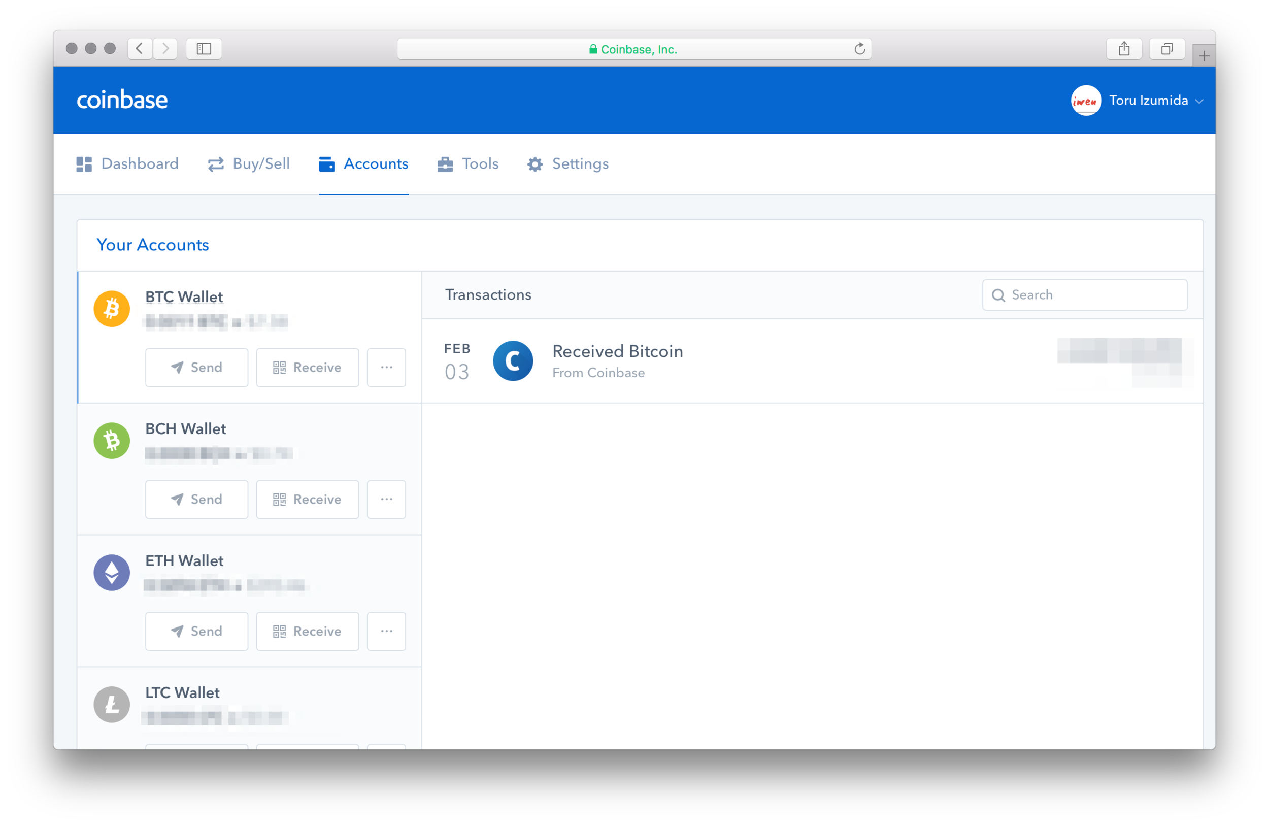
Task: Select the BTC Wallet title
Action: click(184, 297)
